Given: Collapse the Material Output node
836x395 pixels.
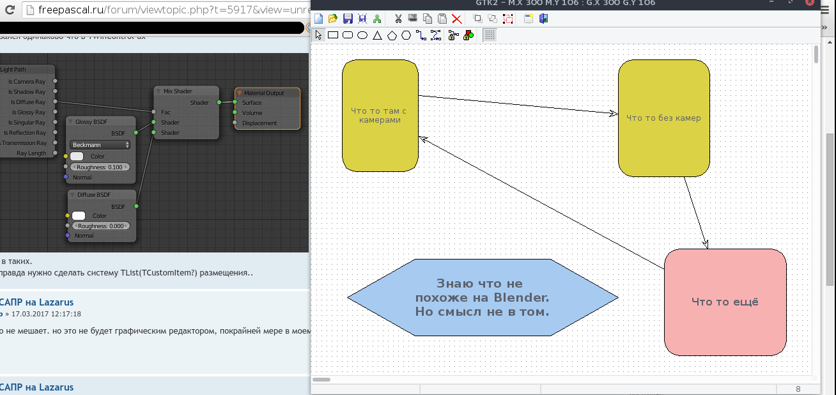Looking at the screenshot, I should (x=240, y=93).
